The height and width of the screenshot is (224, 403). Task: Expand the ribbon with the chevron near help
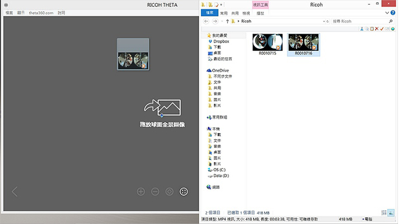(387, 13)
